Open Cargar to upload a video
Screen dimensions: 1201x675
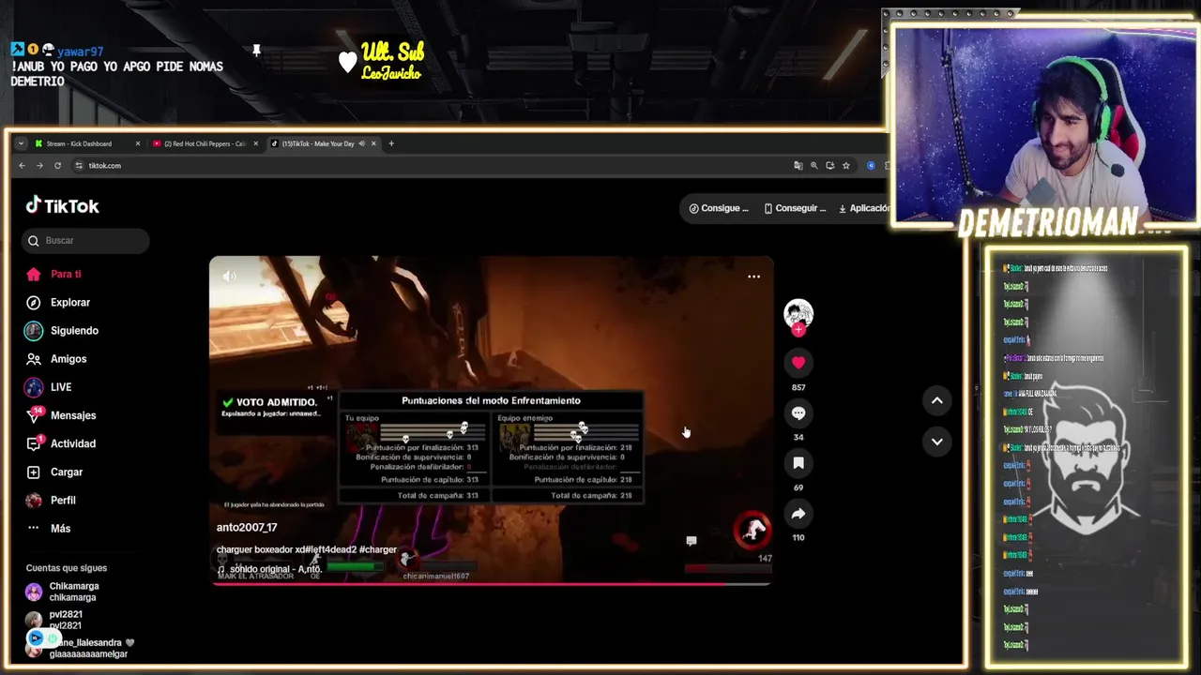coord(54,472)
